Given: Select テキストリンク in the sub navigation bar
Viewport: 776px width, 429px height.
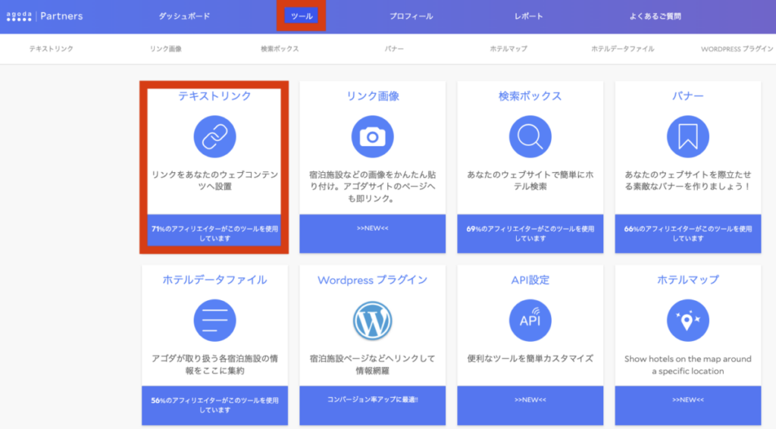Looking at the screenshot, I should [x=51, y=49].
